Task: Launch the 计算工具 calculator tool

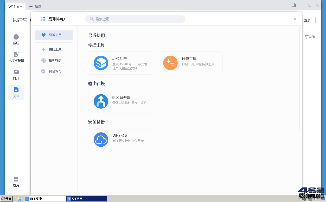Action: 190,63
